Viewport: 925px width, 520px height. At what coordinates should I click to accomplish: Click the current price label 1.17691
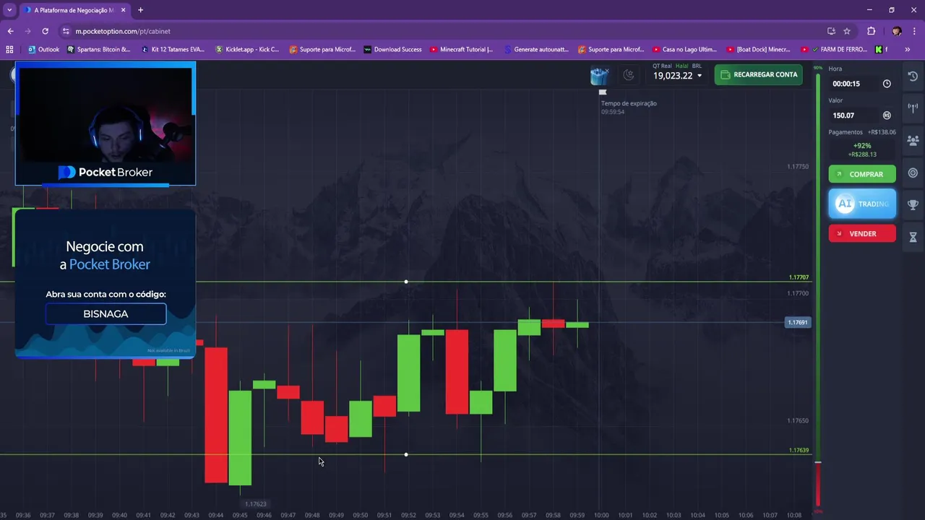pos(798,322)
